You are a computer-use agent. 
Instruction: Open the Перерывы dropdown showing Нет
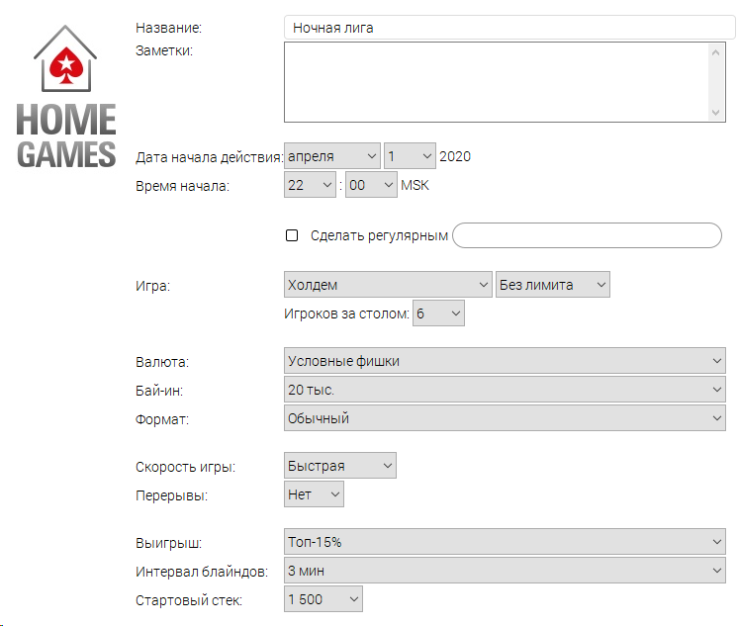tap(314, 494)
